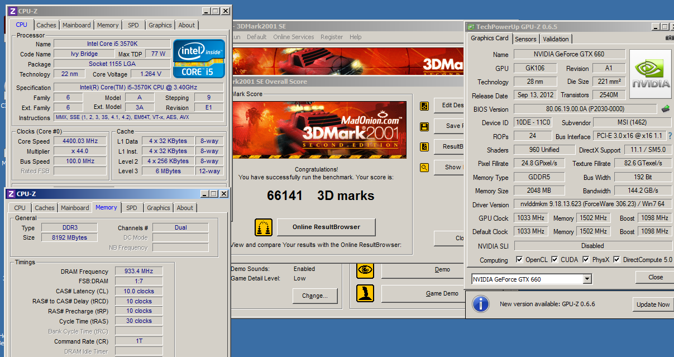The width and height of the screenshot is (674, 357).
Task: Click the Bus Interface question mark icon
Action: point(670,136)
